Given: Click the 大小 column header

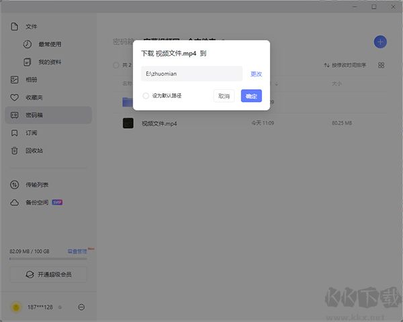Looking at the screenshot, I should 337,84.
